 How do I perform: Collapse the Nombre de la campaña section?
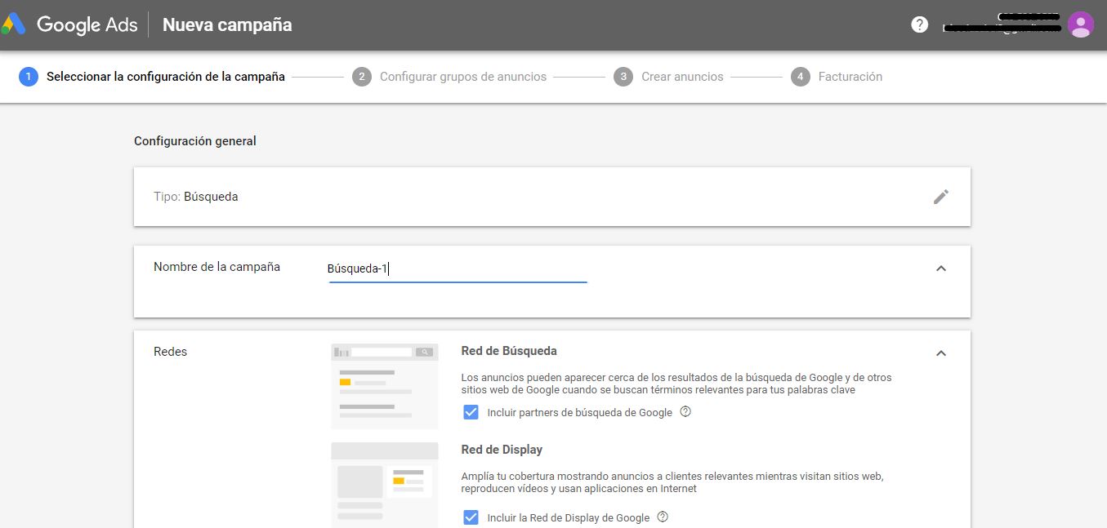[x=941, y=268]
